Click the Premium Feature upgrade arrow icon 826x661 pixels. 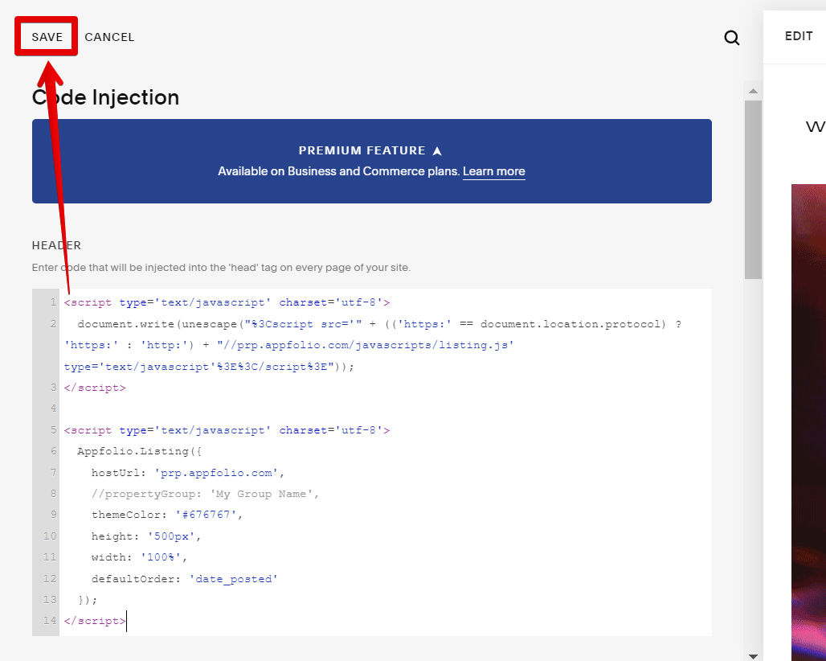tap(437, 151)
